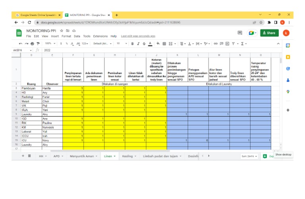Hide the menus with collapse arrow
The height and width of the screenshot is (199, 305).
tap(278, 44)
